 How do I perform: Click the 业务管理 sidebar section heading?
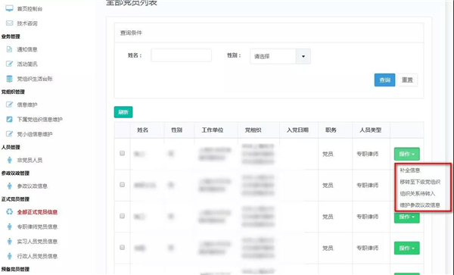[11, 36]
